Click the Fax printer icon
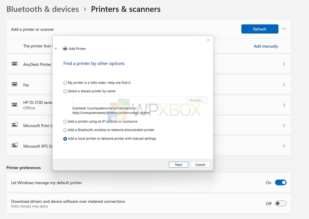Viewport: 309px width, 219px height. tap(15, 84)
